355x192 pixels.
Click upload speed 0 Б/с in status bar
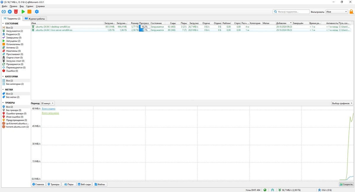click(x=325, y=190)
